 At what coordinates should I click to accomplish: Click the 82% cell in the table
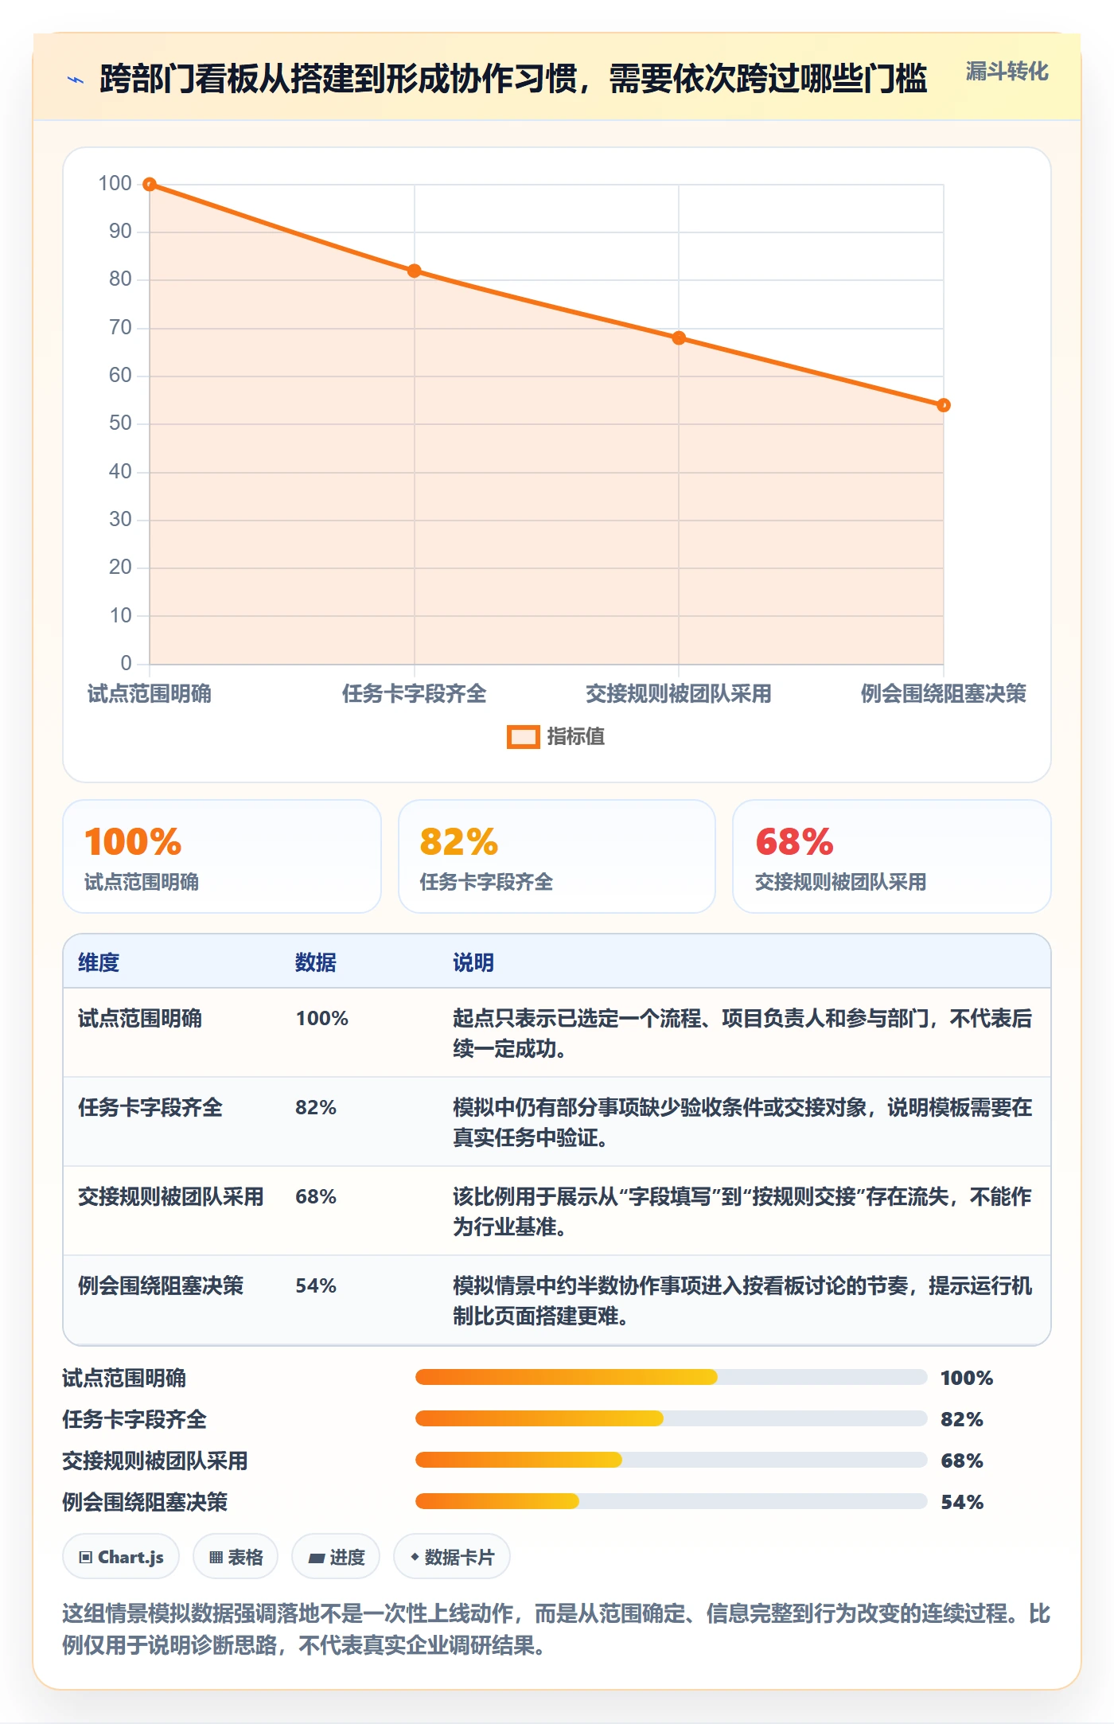(x=316, y=1107)
